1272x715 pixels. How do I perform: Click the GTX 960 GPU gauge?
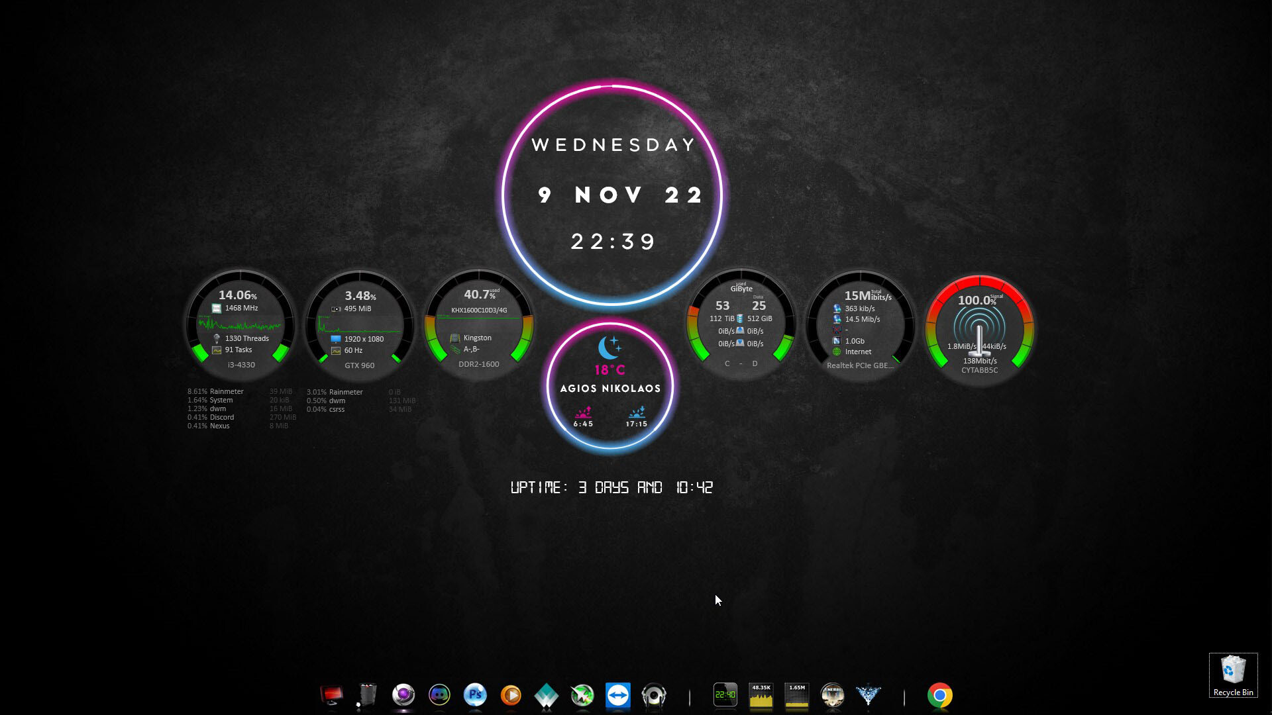pyautogui.click(x=360, y=325)
